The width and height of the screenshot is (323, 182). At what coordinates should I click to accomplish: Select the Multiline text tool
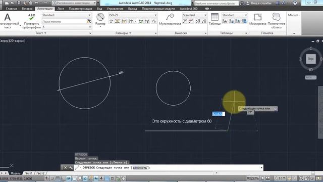(x=8, y=21)
